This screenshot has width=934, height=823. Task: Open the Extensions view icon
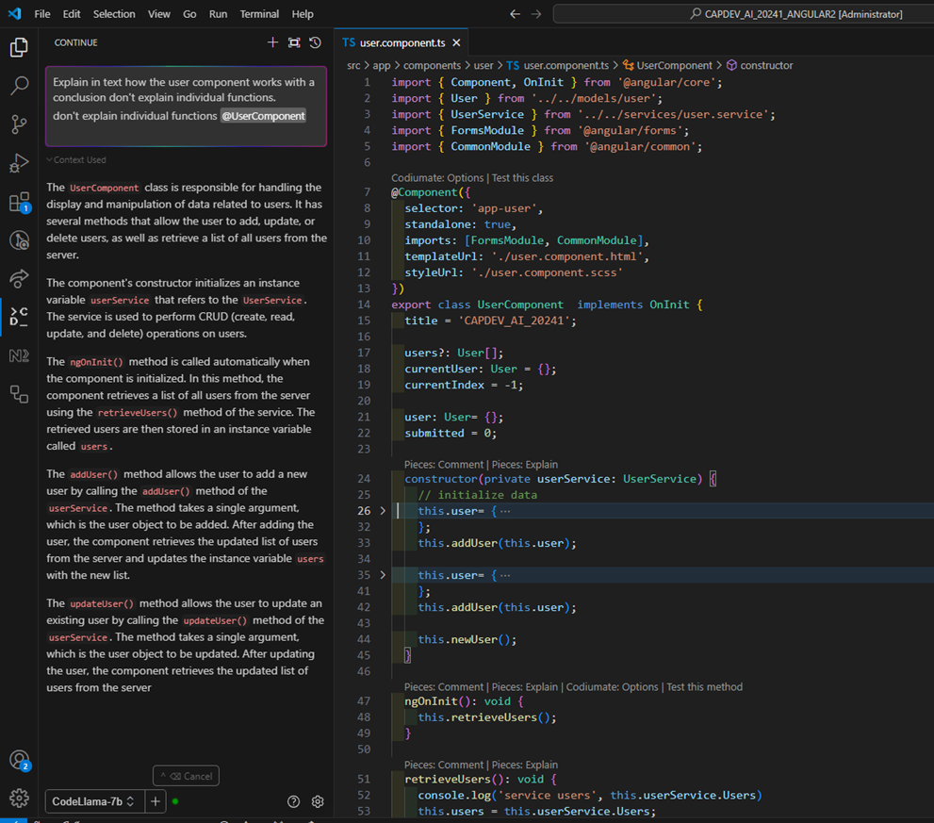(19, 203)
